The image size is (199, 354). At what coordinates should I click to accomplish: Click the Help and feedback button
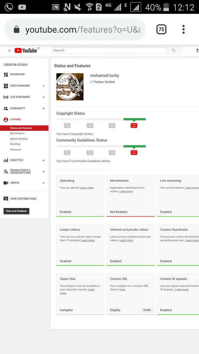point(17,211)
